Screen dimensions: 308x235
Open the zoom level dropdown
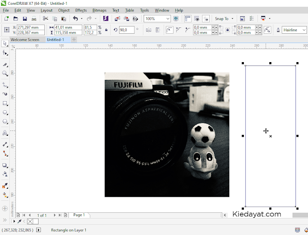[x=168, y=19]
